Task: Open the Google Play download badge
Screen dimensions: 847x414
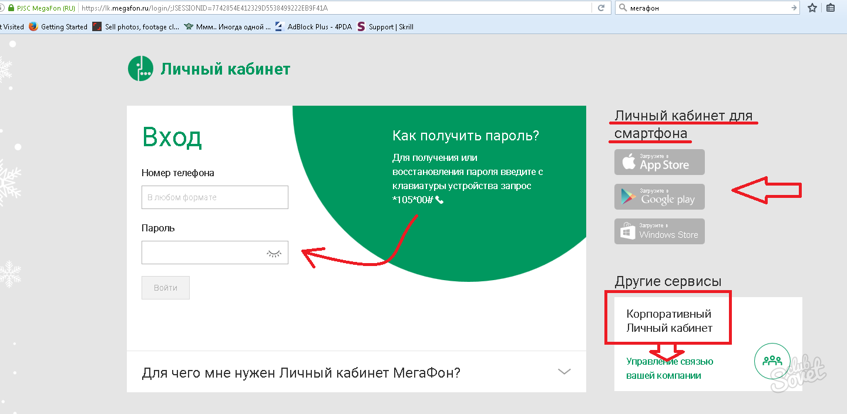Action: pyautogui.click(x=660, y=197)
